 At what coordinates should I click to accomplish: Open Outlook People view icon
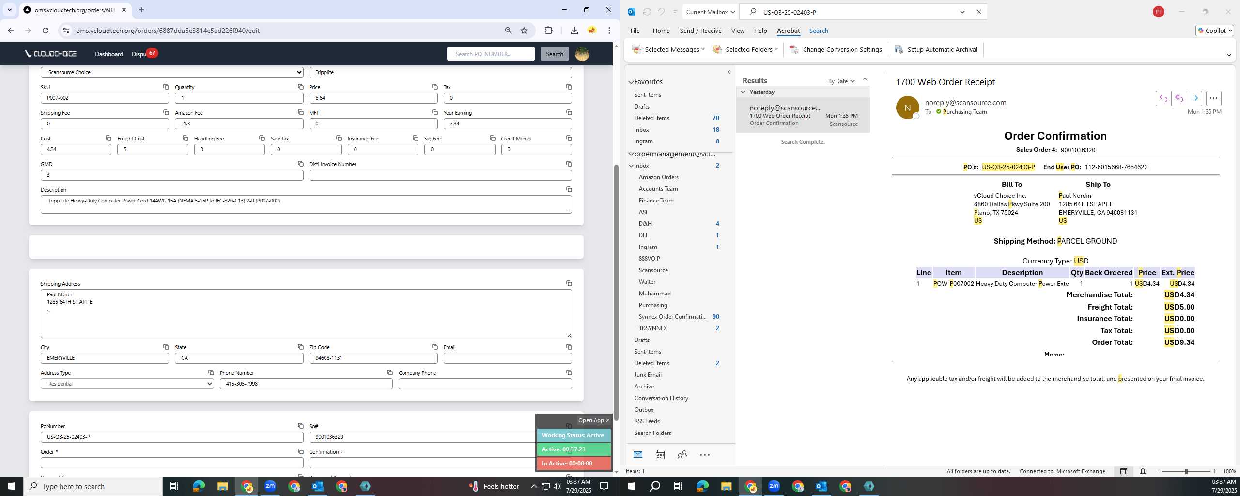(682, 455)
